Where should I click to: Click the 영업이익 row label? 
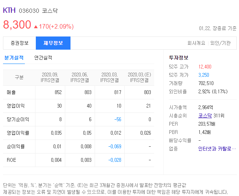click(15, 106)
